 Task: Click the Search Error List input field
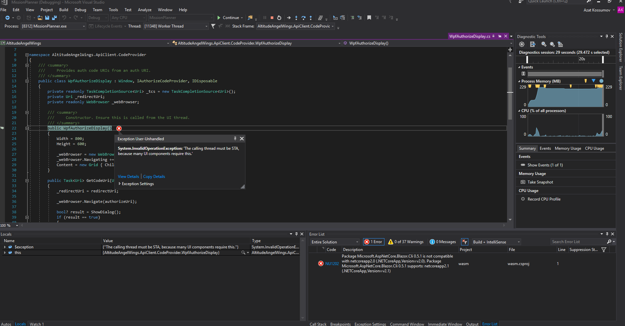578,242
